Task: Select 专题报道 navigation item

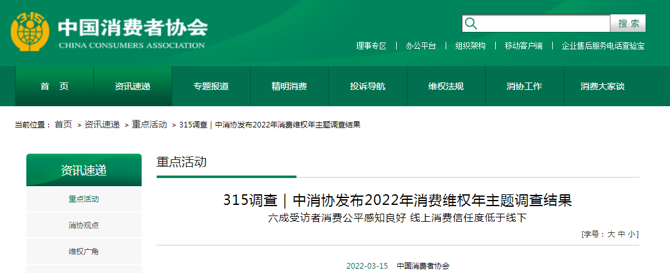Action: (211, 86)
